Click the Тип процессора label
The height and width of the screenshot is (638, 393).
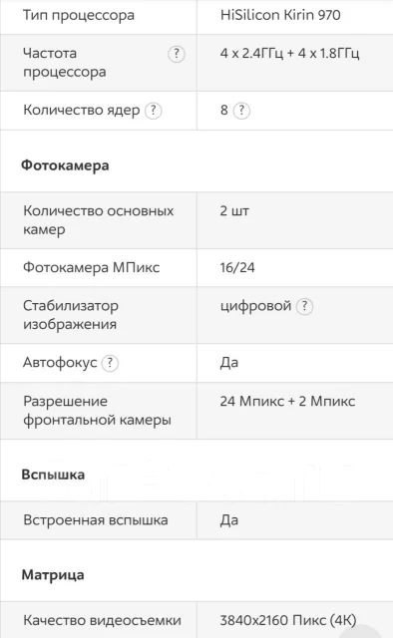click(x=79, y=16)
